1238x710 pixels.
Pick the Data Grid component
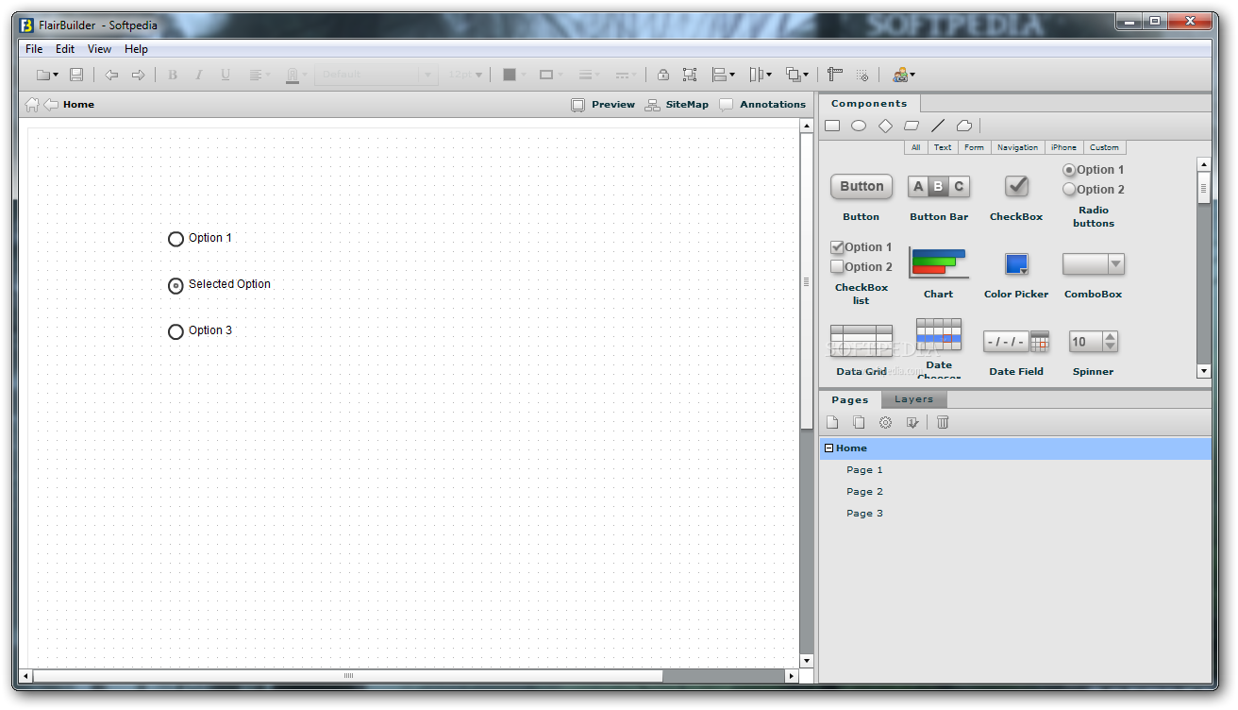862,350
